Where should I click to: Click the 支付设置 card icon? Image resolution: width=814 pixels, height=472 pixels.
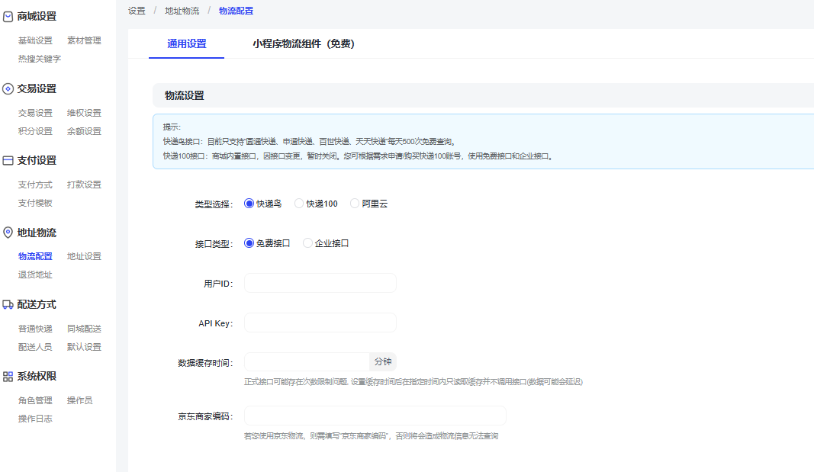coord(8,161)
